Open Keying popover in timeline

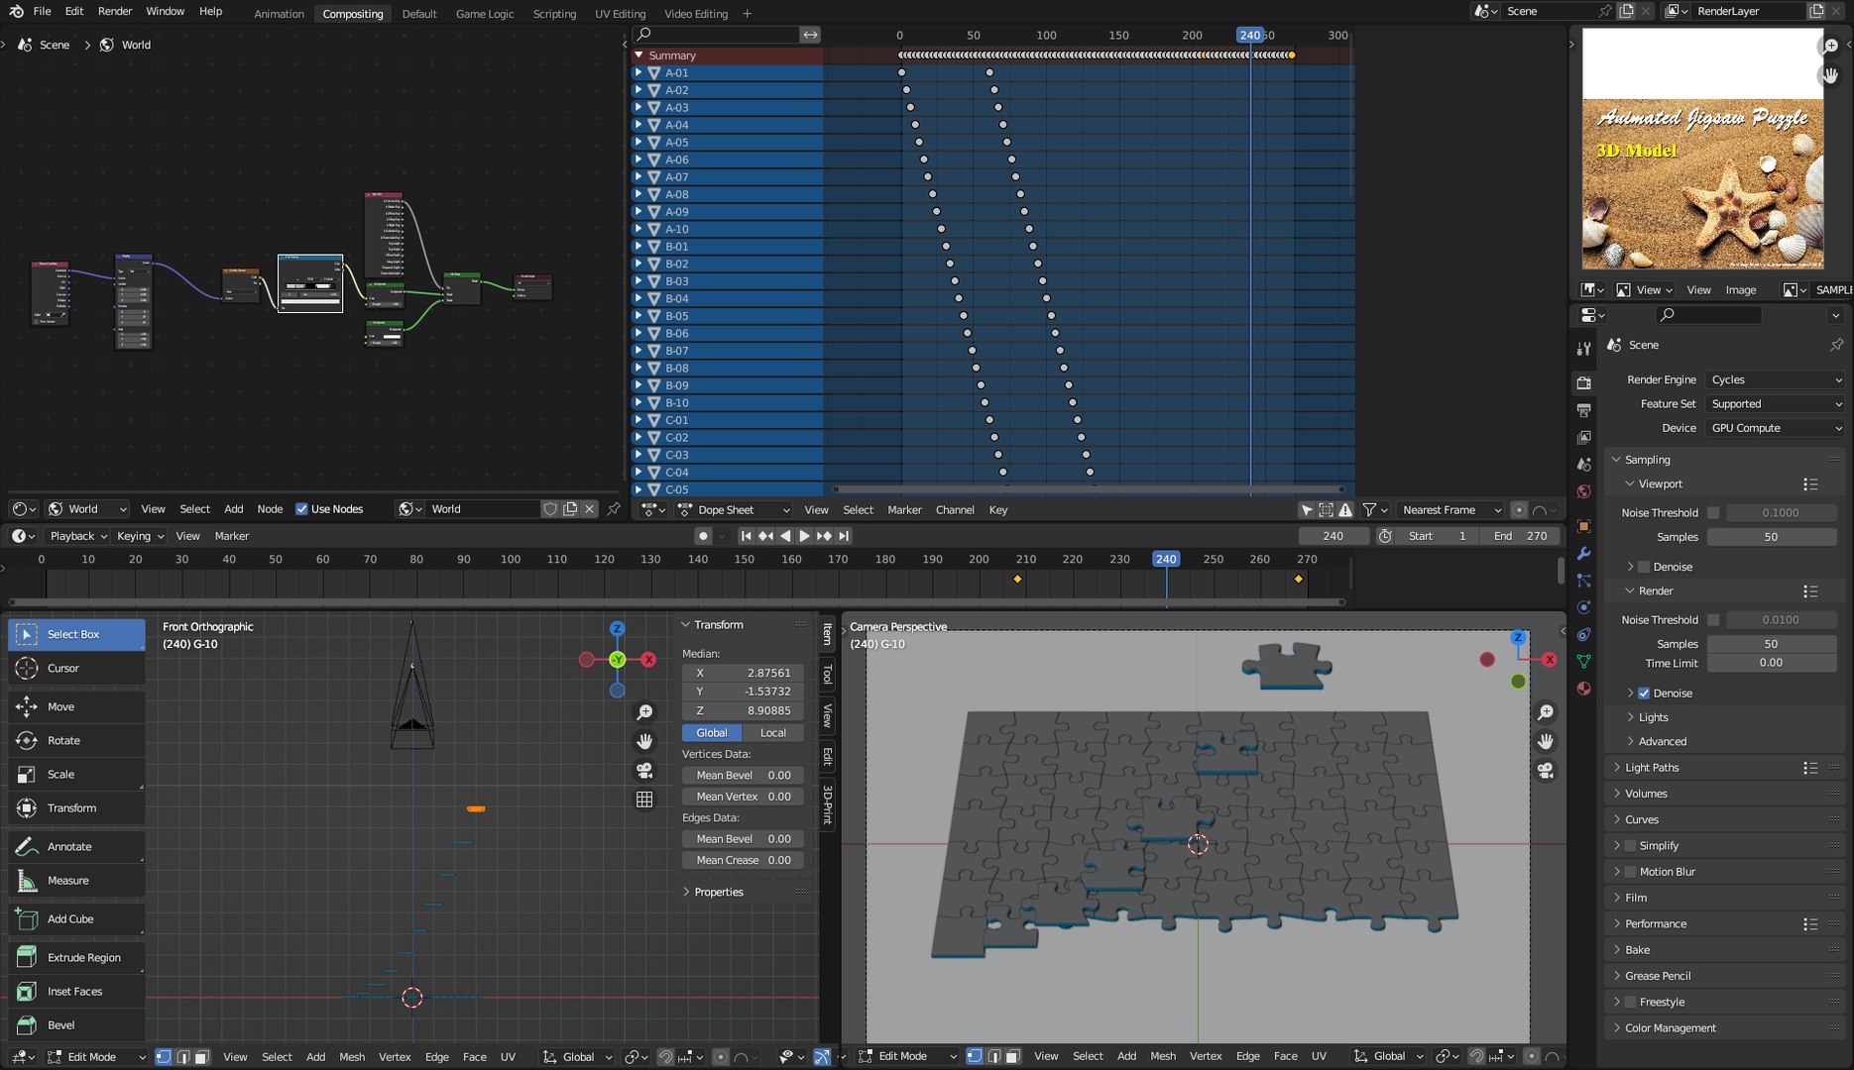pos(140,536)
